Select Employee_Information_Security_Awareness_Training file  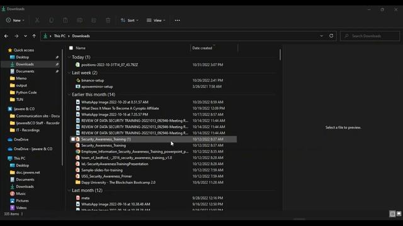pos(135,152)
